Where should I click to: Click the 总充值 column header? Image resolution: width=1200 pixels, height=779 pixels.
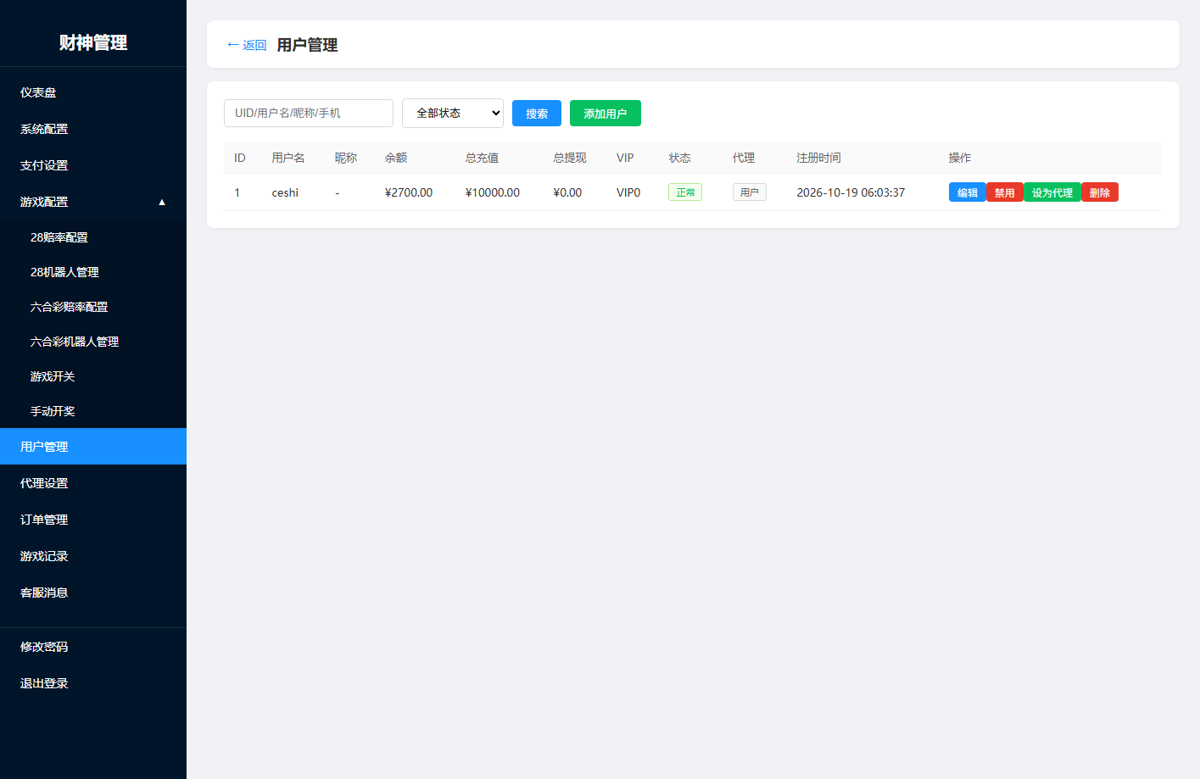pos(482,158)
